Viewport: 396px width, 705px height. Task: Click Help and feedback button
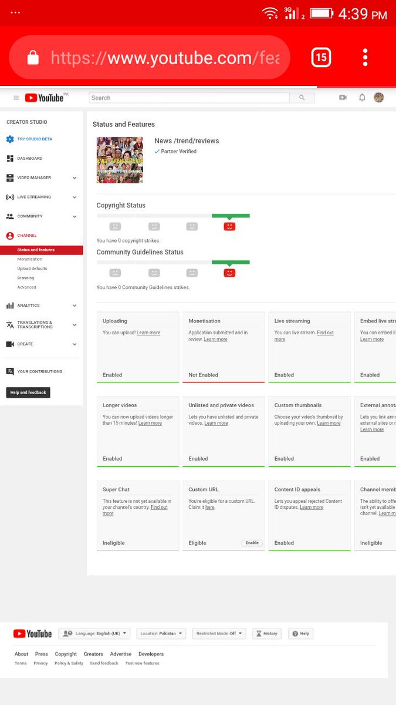click(28, 392)
